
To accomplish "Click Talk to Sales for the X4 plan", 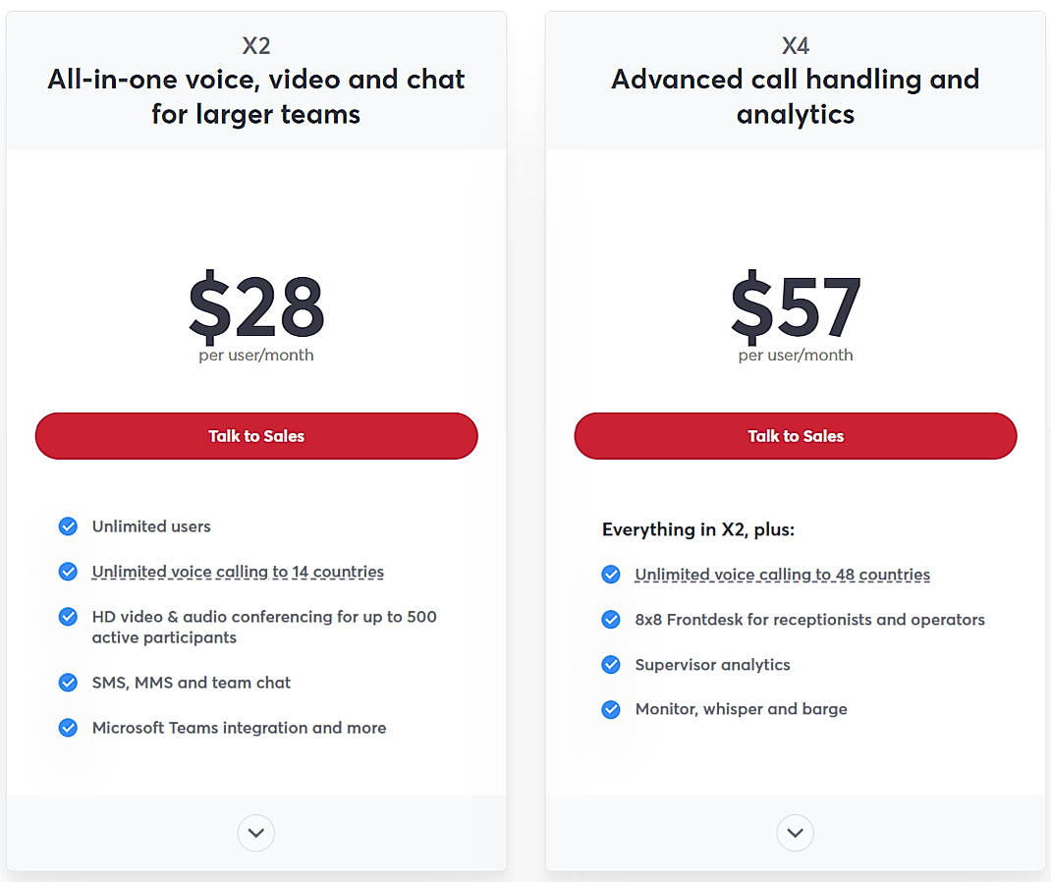I will tap(795, 435).
